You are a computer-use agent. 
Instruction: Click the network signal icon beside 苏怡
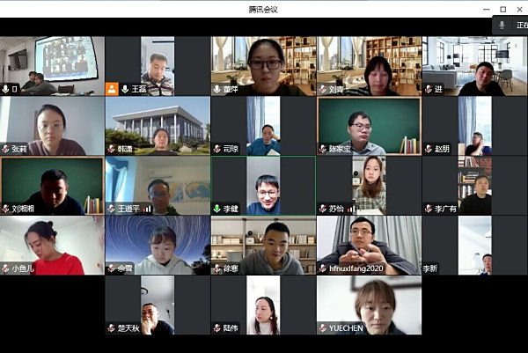tap(351, 210)
